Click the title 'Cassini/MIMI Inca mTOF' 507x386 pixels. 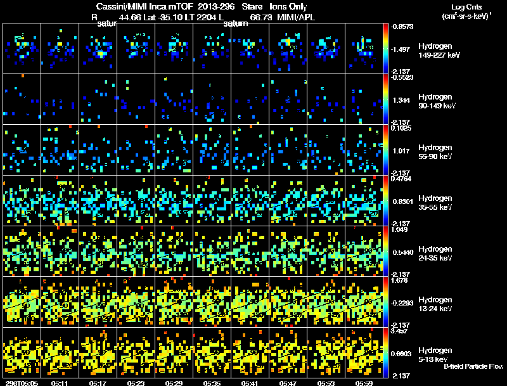[144, 7]
